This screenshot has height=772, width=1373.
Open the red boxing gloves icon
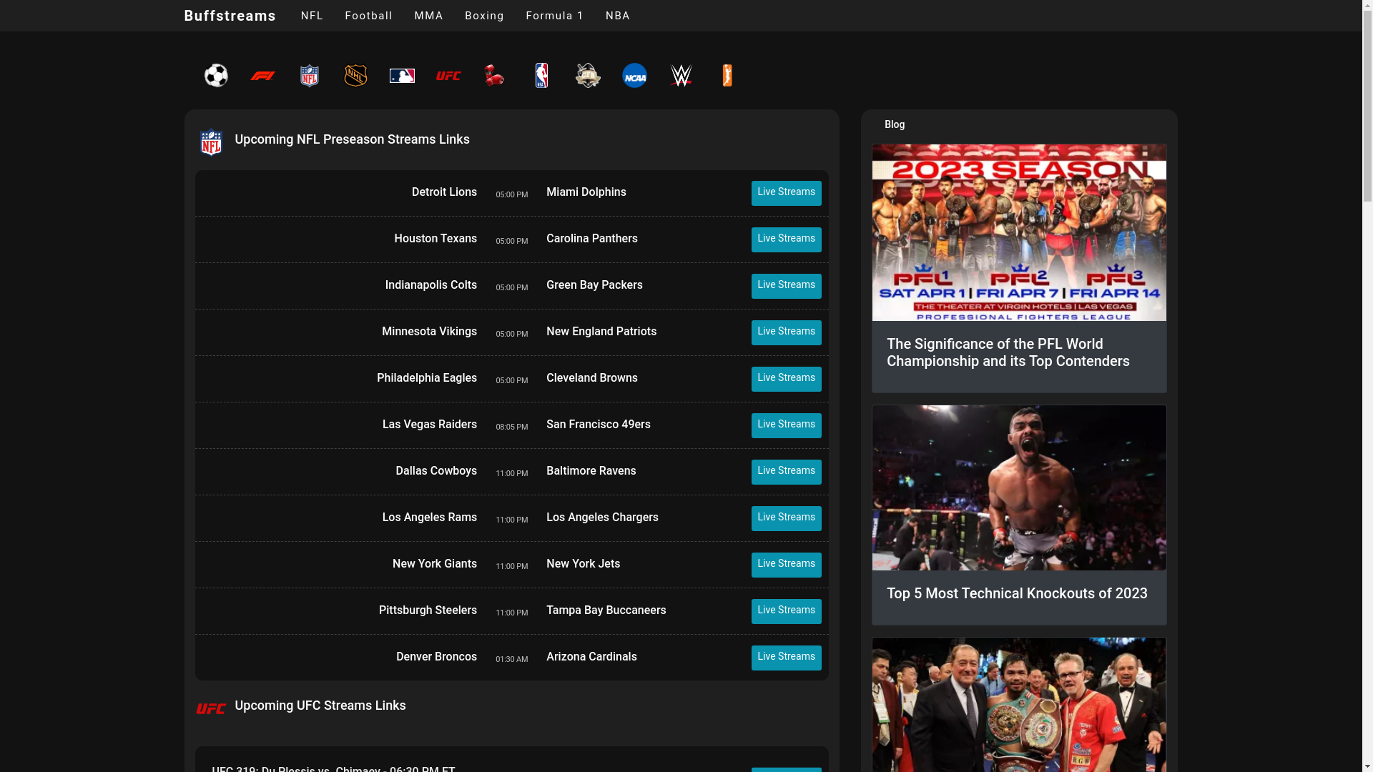tap(495, 76)
